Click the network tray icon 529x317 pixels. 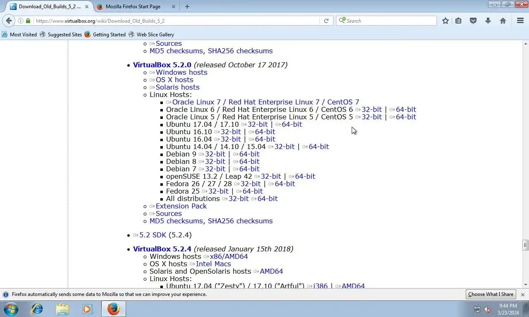pos(477,309)
